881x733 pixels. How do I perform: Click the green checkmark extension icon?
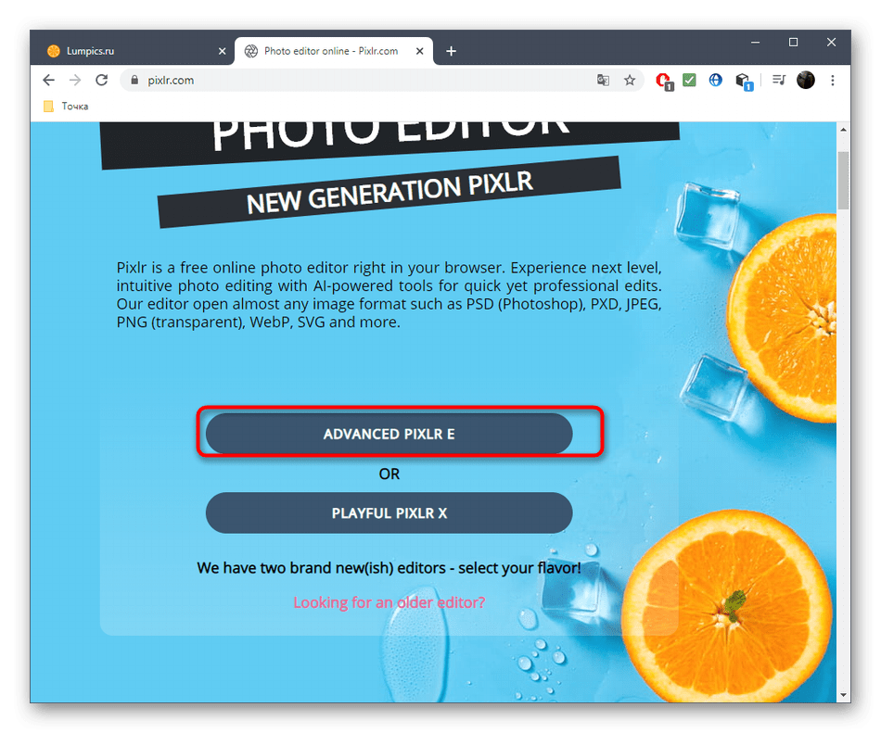pyautogui.click(x=689, y=81)
